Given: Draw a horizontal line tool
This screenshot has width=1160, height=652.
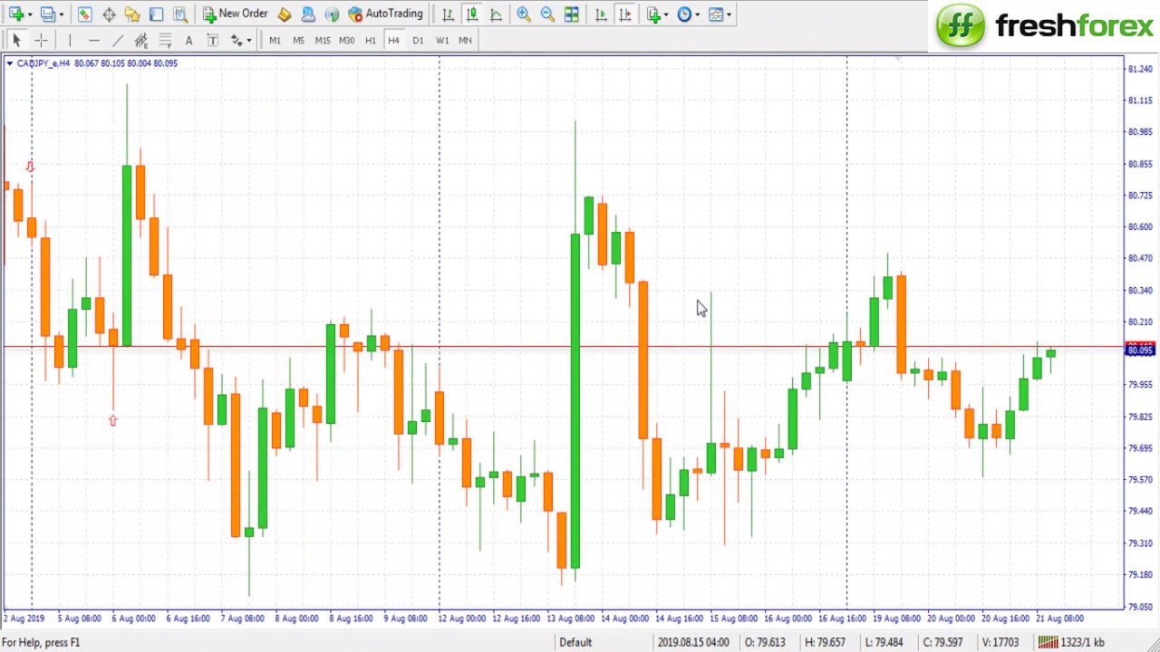Looking at the screenshot, I should tap(93, 40).
